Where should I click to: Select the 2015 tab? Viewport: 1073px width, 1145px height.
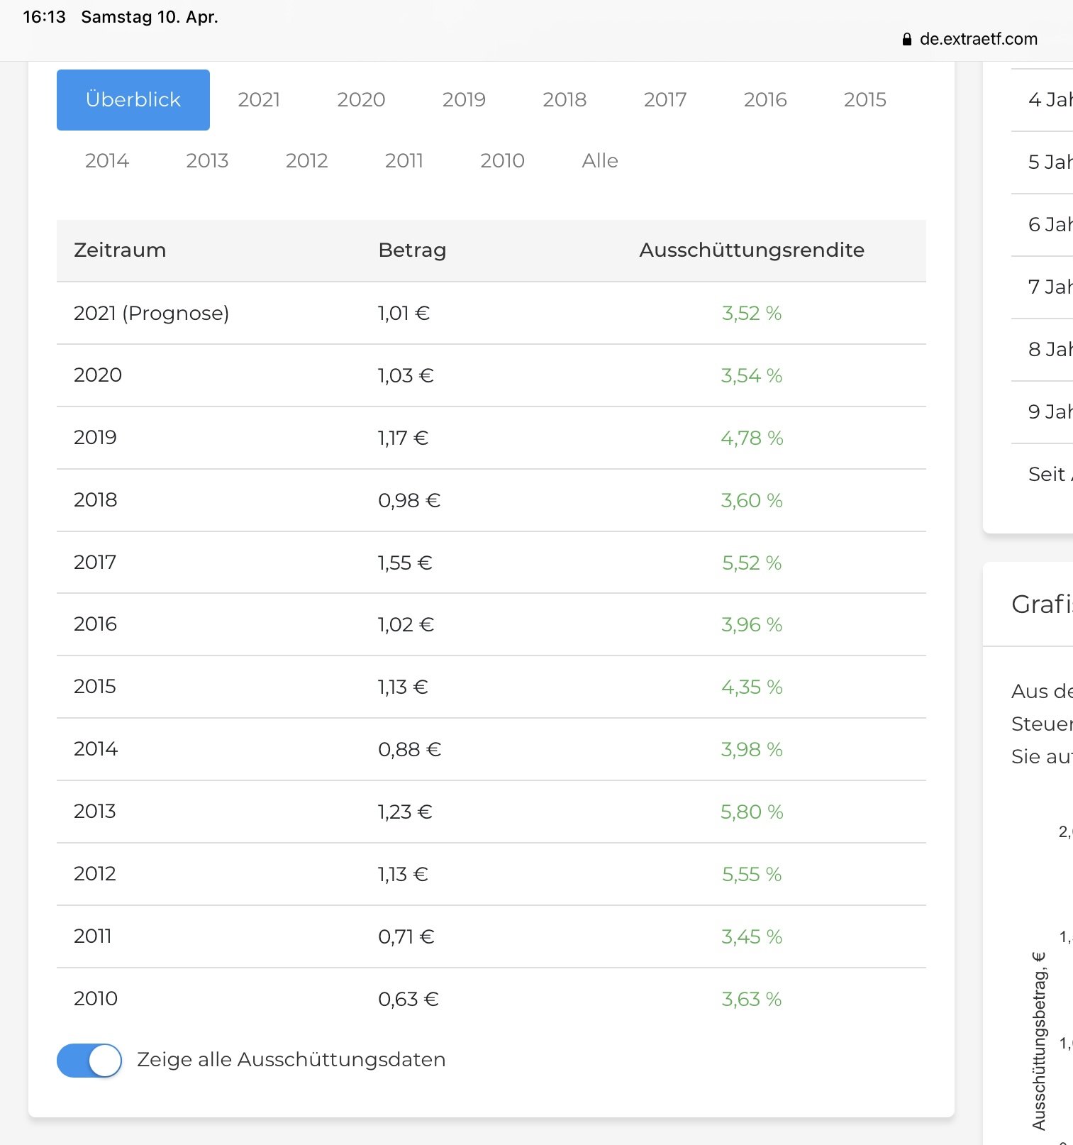click(x=865, y=100)
